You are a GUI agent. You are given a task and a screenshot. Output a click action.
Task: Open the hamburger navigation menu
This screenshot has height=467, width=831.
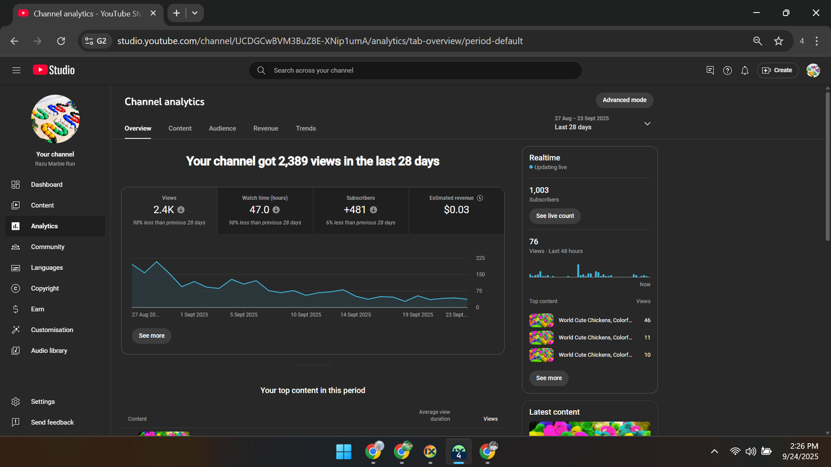(16, 70)
